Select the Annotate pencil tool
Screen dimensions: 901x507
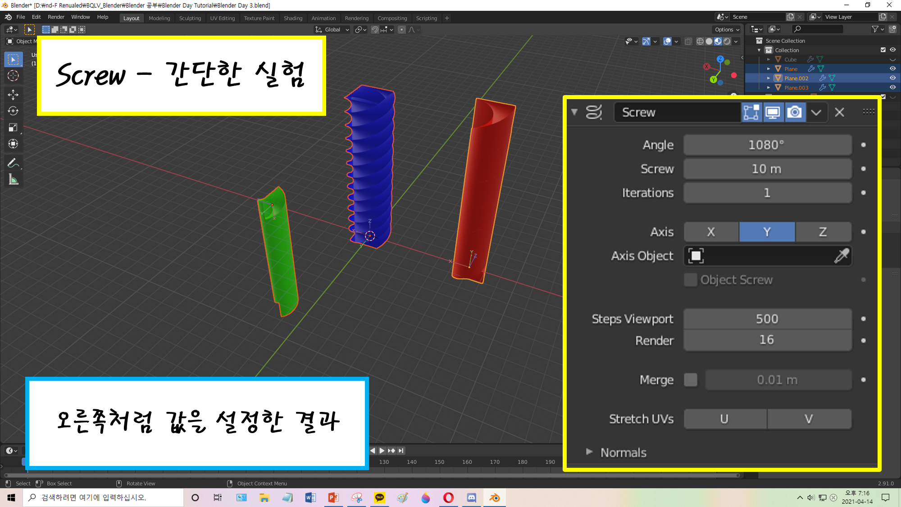coord(13,163)
